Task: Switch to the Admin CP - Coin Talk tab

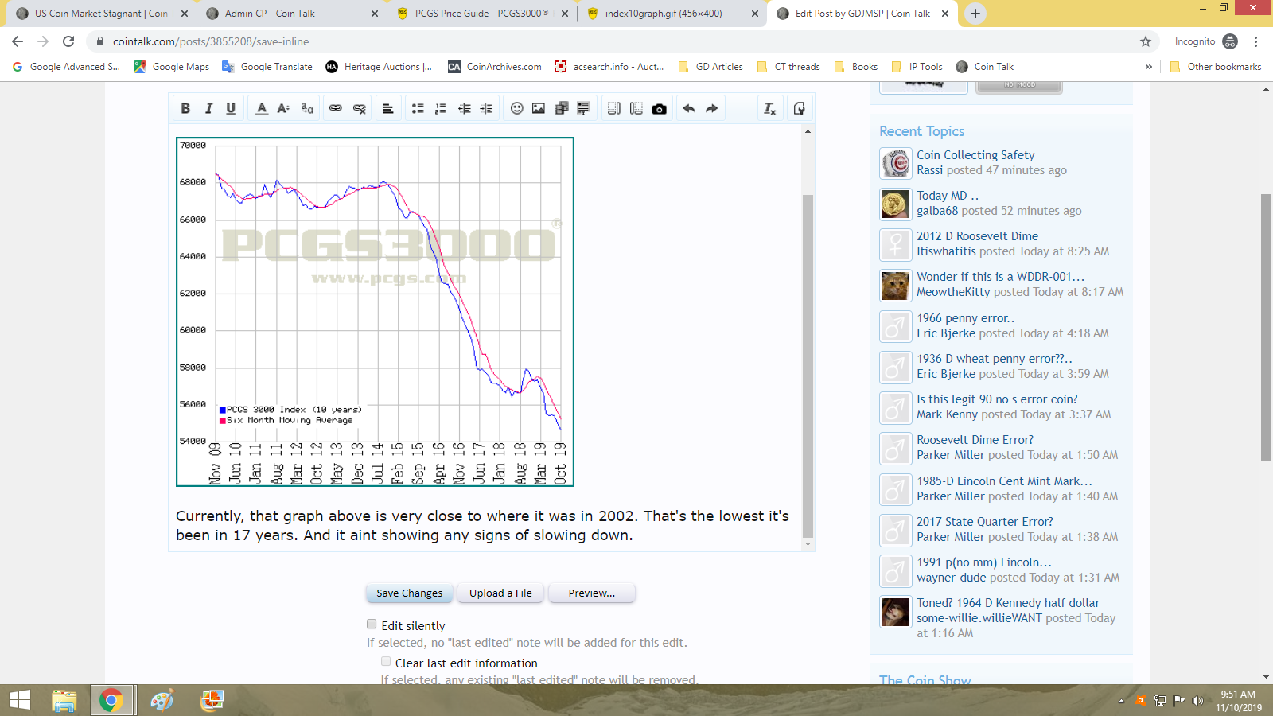Action: [x=291, y=14]
